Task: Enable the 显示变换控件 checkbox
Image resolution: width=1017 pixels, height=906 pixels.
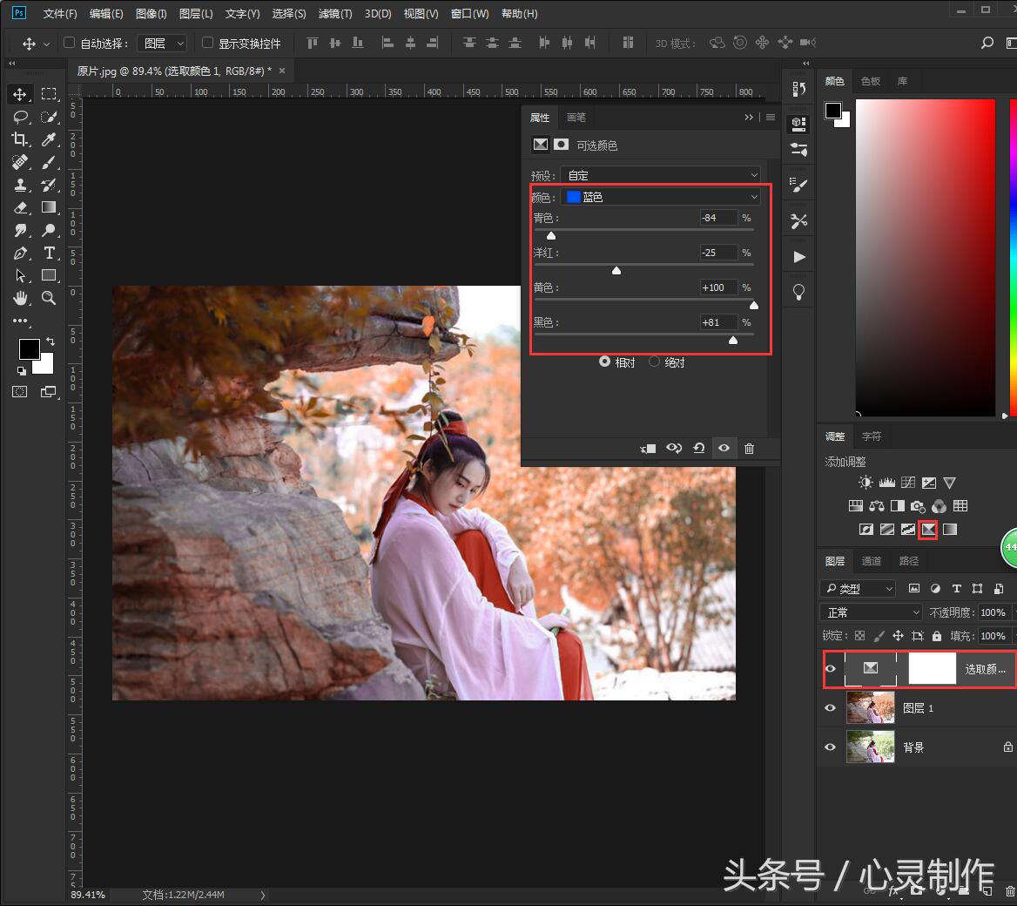Action: tap(206, 43)
